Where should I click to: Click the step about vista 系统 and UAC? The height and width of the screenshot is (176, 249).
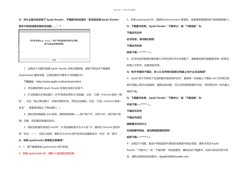[70, 117]
